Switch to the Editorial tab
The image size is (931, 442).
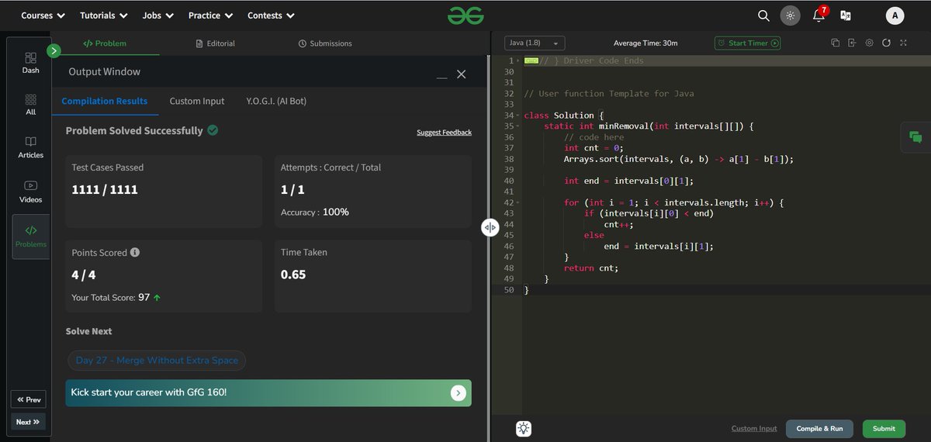(x=216, y=43)
